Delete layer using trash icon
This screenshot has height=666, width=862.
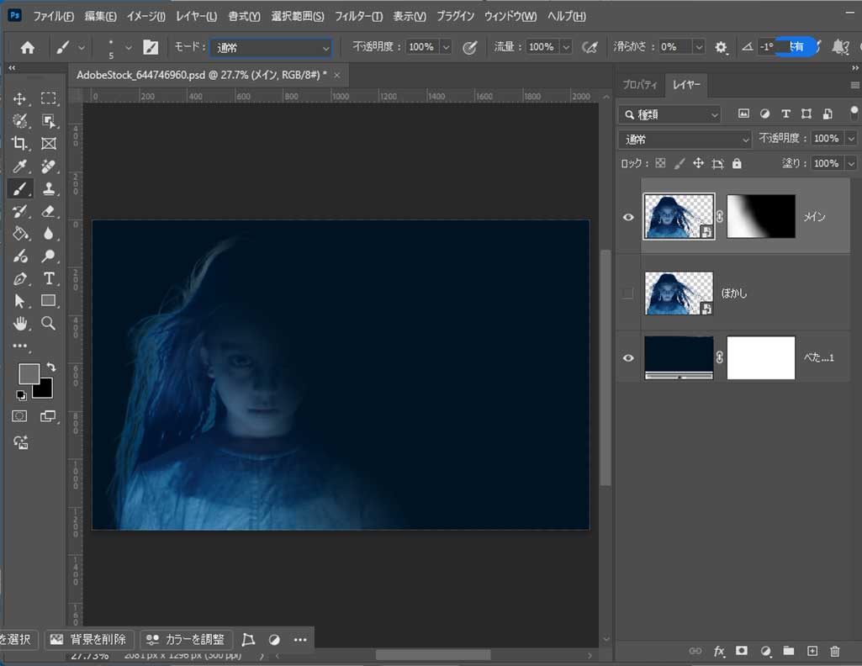(834, 651)
